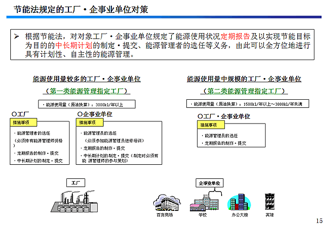Click heading 能源使用量中规模的工厂・企事业单位
Viewport: 326px width, 225px height.
coord(244,79)
